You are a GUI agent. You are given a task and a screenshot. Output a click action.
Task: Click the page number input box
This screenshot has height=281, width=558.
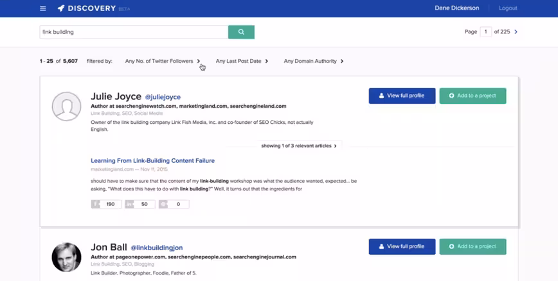tap(486, 31)
